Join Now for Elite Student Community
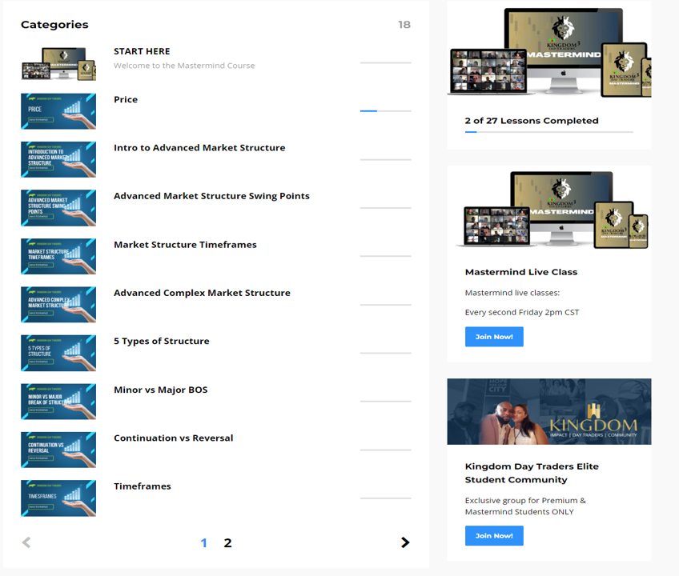 494,536
